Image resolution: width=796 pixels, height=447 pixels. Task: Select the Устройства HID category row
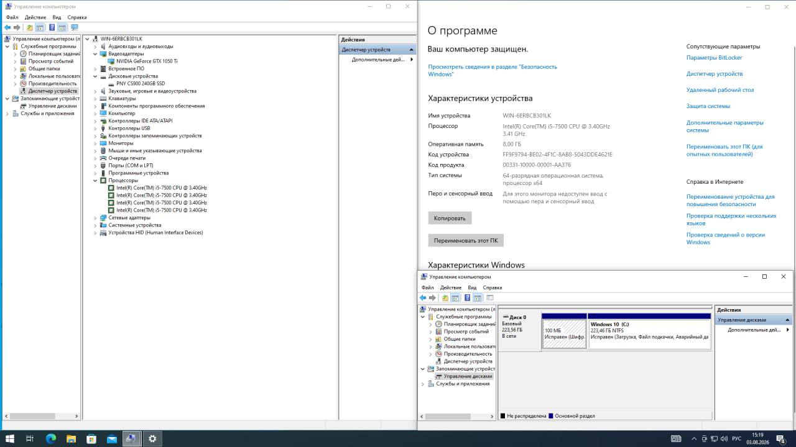tap(155, 233)
